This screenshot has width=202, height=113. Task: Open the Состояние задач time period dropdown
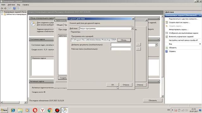click(x=156, y=45)
